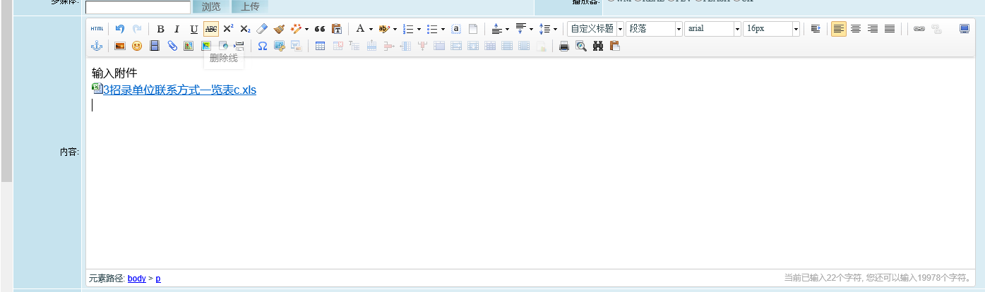Open find and replace binoculars icon
This screenshot has width=985, height=292.
coord(598,46)
